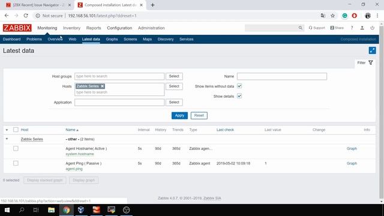This screenshot has width=384, height=216.
Task: Click the translate page icon in address bar
Action: [x=323, y=16]
